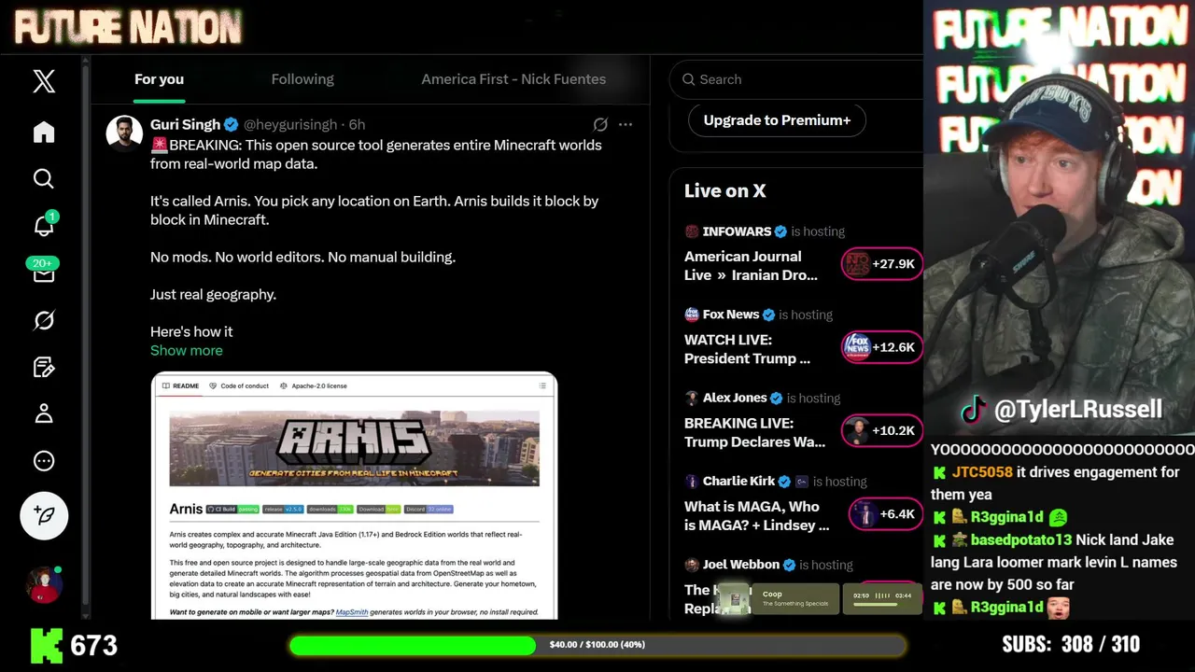The width and height of the screenshot is (1195, 672).
Task: Click Guri Singh's profile picture
Action: [124, 133]
